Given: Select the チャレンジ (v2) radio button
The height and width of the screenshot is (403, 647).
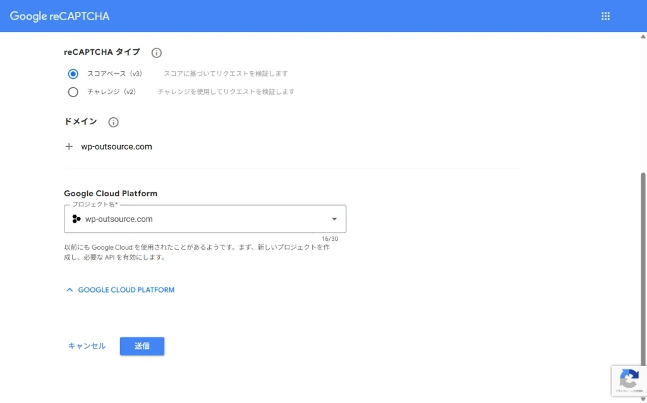Looking at the screenshot, I should click(x=73, y=92).
